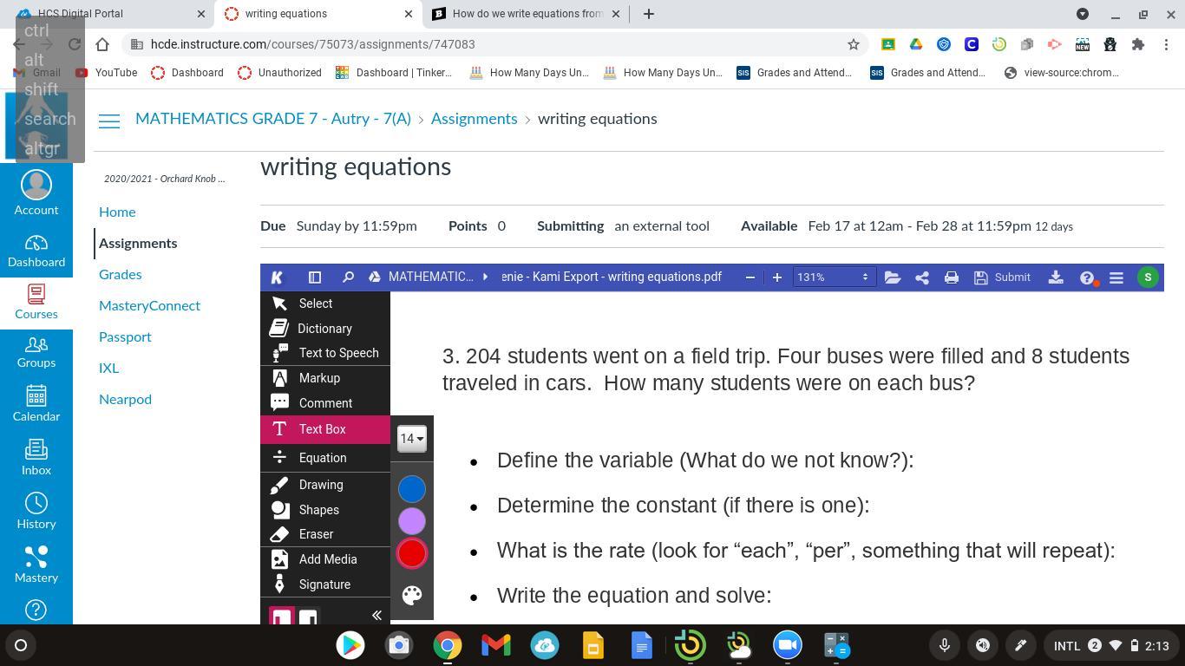1185x666 pixels.
Task: Open Assignments breadcrumb link
Action: (x=474, y=119)
